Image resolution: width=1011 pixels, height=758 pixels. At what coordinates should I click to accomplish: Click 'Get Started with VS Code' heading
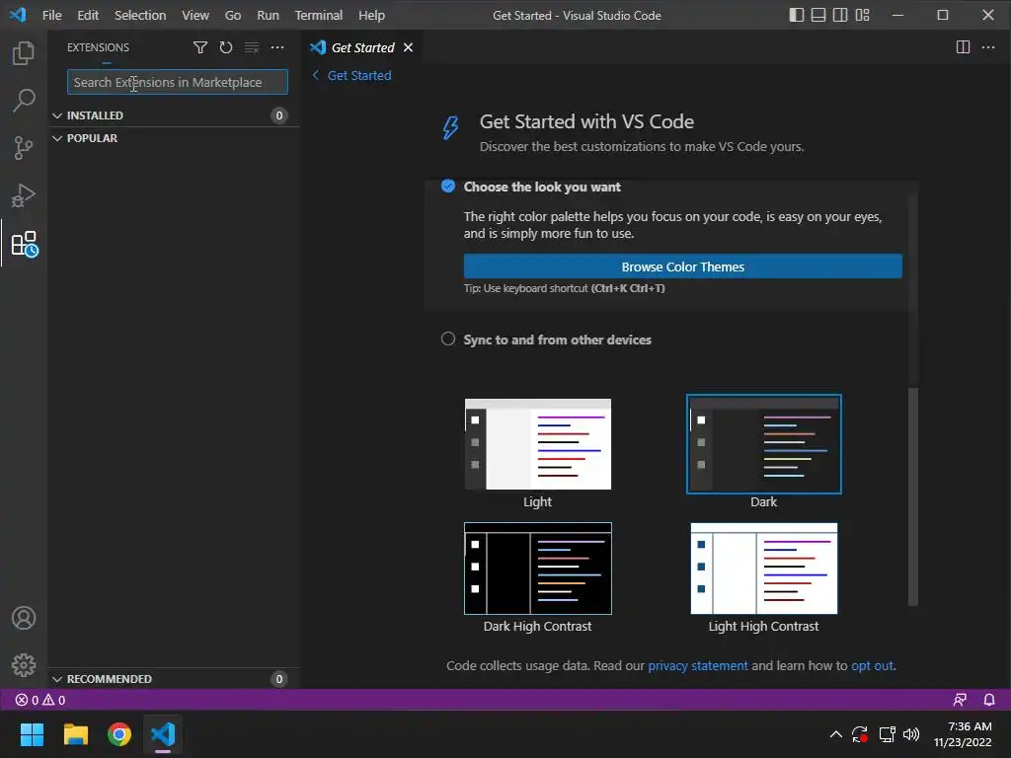(x=586, y=121)
